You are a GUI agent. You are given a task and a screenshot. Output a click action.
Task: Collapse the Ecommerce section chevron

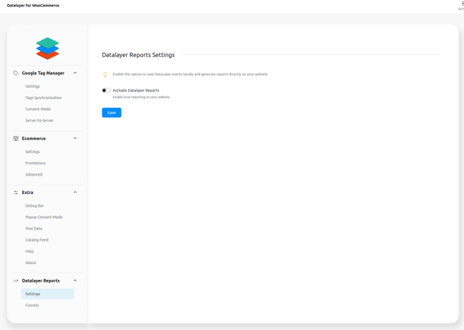click(x=75, y=139)
